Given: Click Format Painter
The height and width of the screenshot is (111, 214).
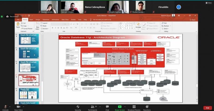Looking at the screenshot, I should [x=27, y=29].
